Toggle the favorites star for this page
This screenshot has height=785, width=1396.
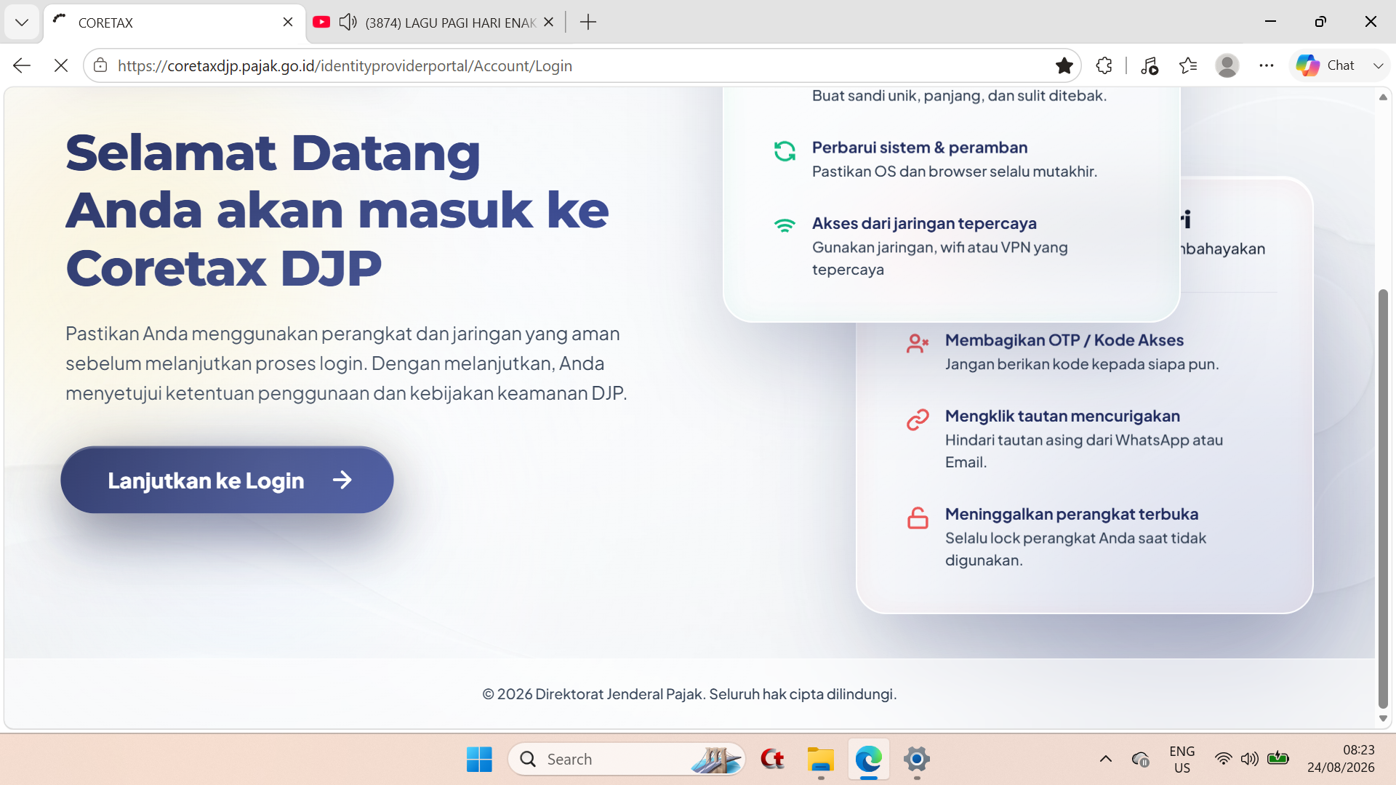(1064, 66)
